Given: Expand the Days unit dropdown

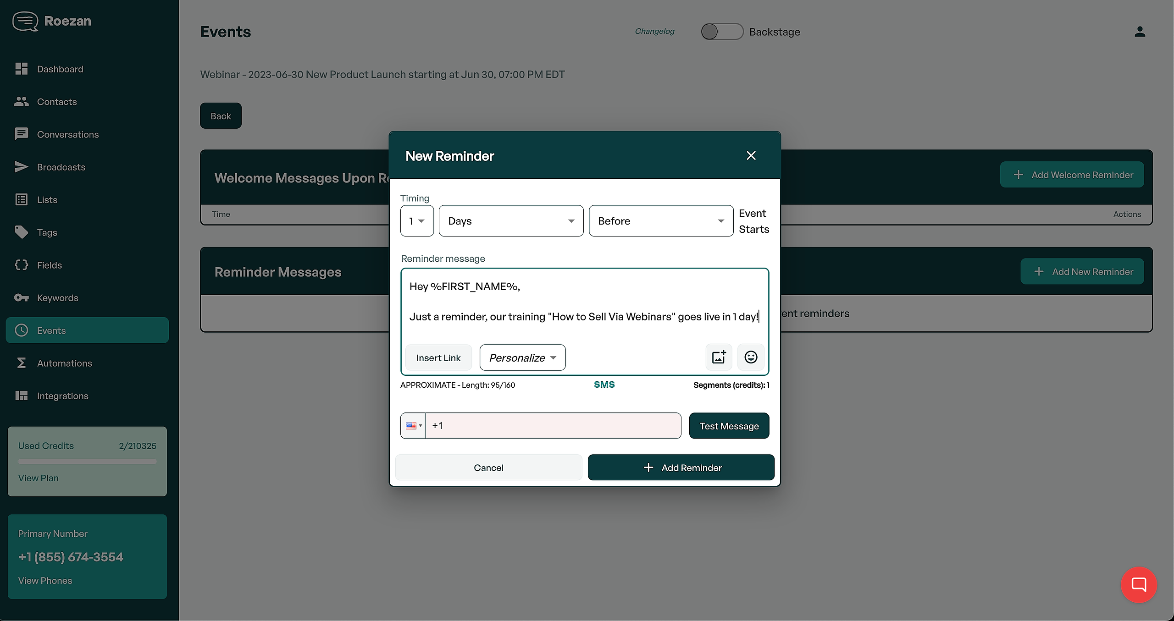Looking at the screenshot, I should [x=511, y=221].
